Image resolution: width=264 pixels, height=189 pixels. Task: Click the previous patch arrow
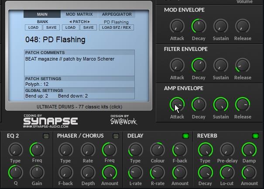[71, 21]
